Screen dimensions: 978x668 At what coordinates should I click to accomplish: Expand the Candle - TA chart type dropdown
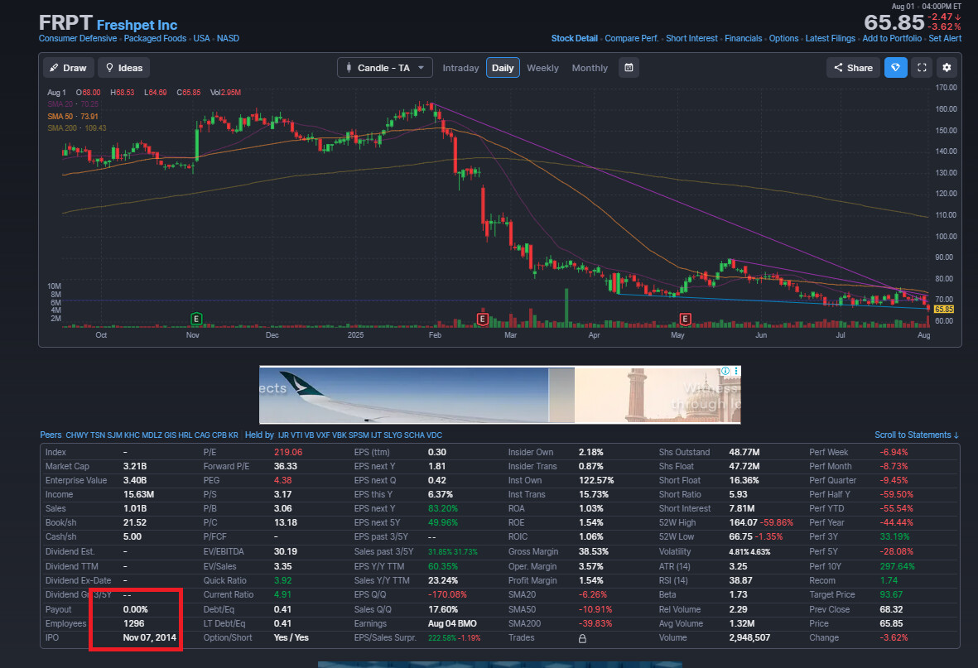point(385,67)
